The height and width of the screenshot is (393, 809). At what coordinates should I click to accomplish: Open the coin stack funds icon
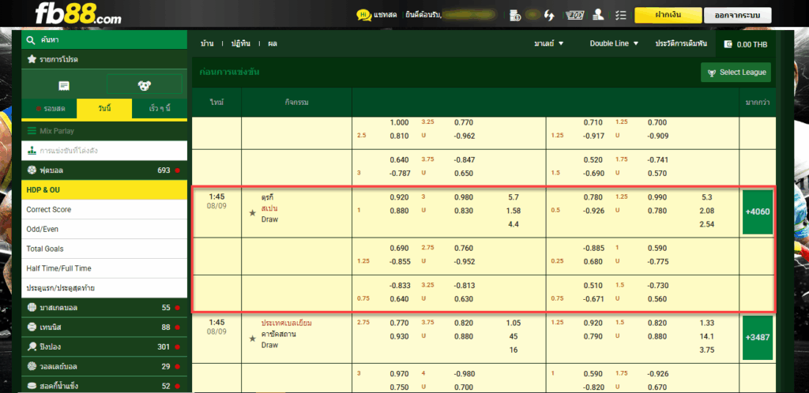click(x=514, y=15)
